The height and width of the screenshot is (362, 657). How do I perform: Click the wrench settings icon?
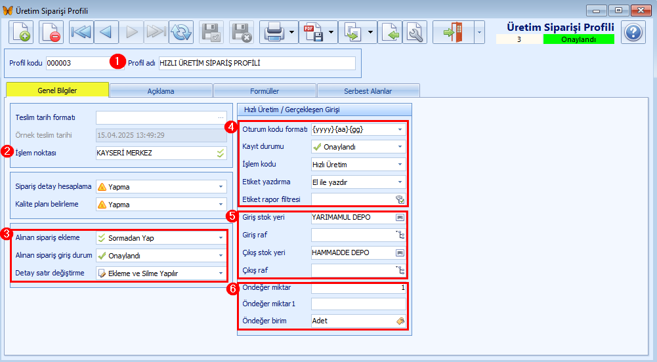pyautogui.click(x=415, y=32)
